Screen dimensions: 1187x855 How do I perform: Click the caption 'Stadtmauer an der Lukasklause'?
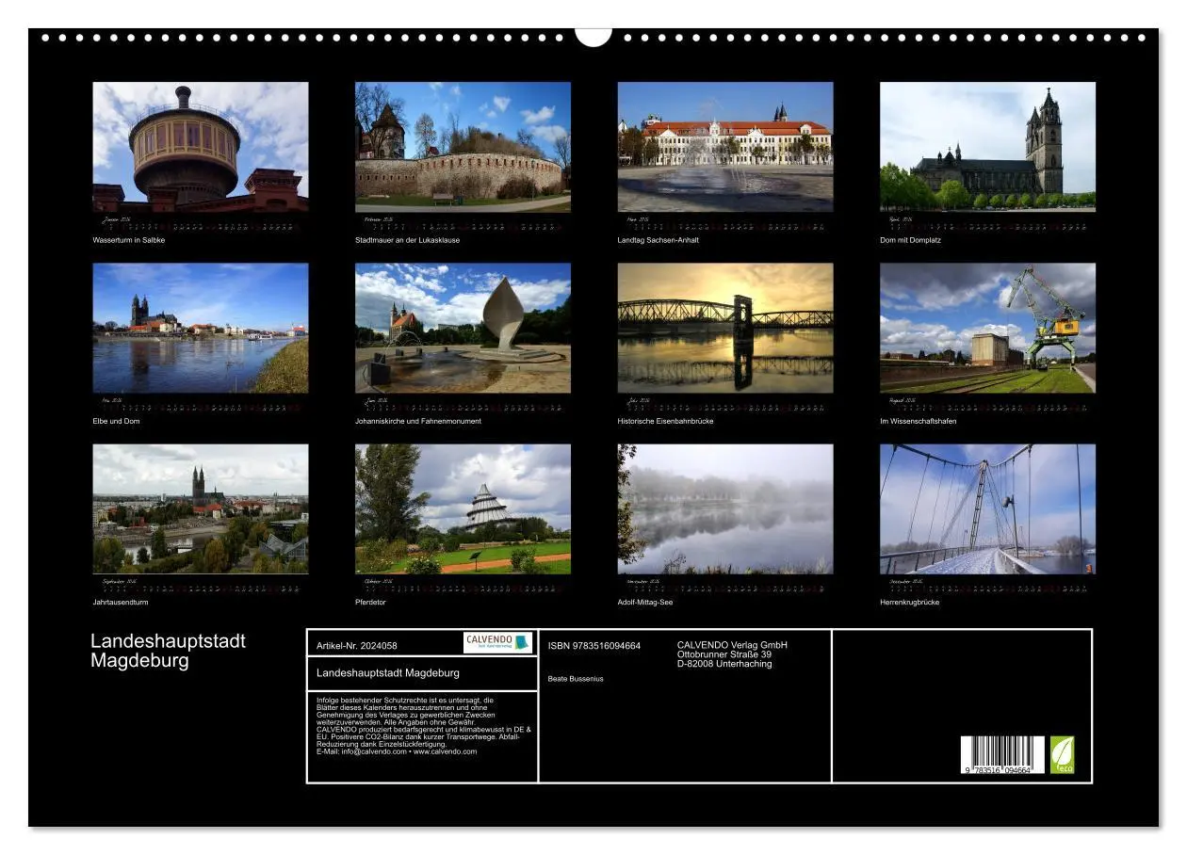408,240
